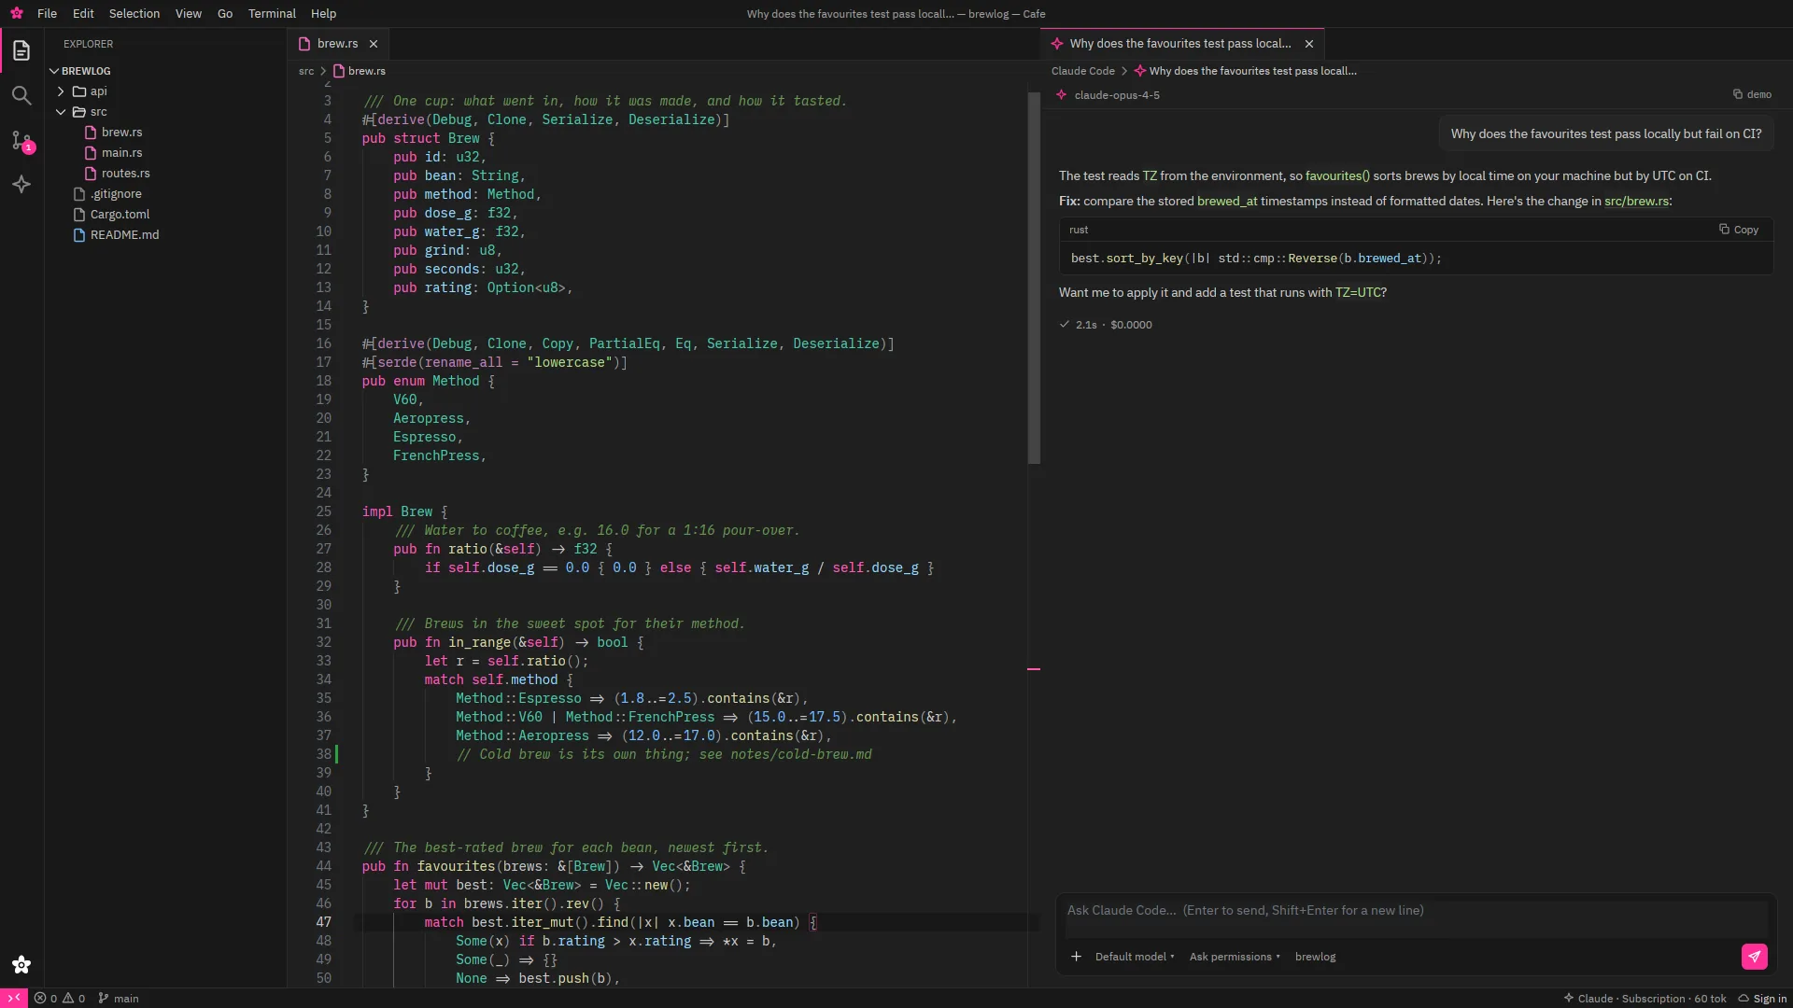Image resolution: width=1793 pixels, height=1008 pixels.
Task: Open the Selection menu
Action: [x=134, y=13]
